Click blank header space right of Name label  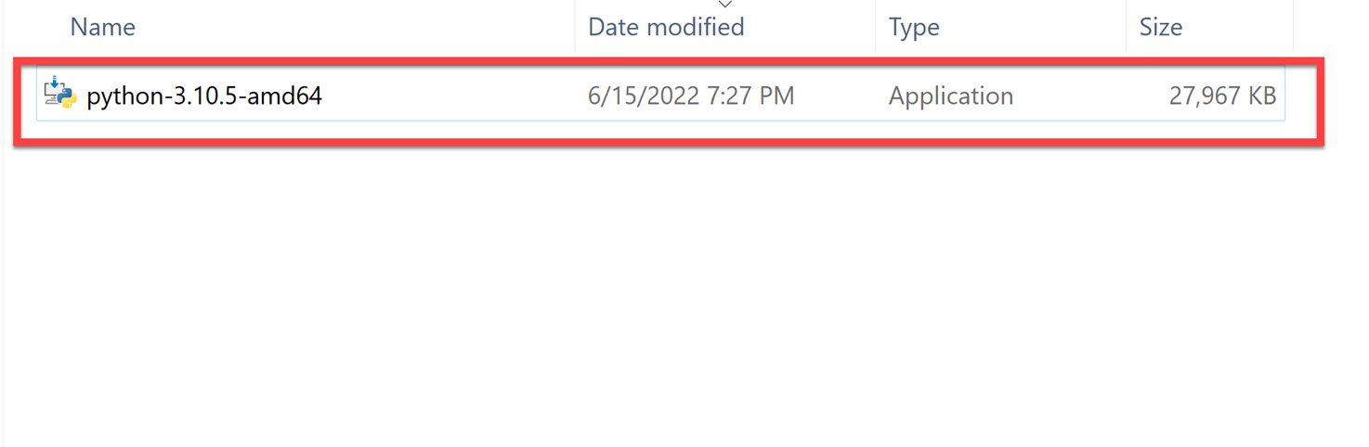[353, 27]
